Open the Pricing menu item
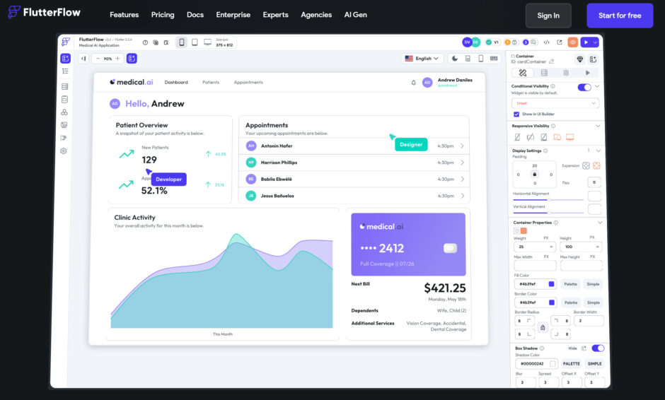Image resolution: width=665 pixels, height=400 pixels. pos(163,15)
